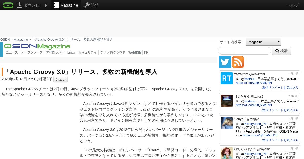This screenshot has width=304, height=159.
Task: Open t.co link in wkwkrnht's tweet
Action: point(254,83)
